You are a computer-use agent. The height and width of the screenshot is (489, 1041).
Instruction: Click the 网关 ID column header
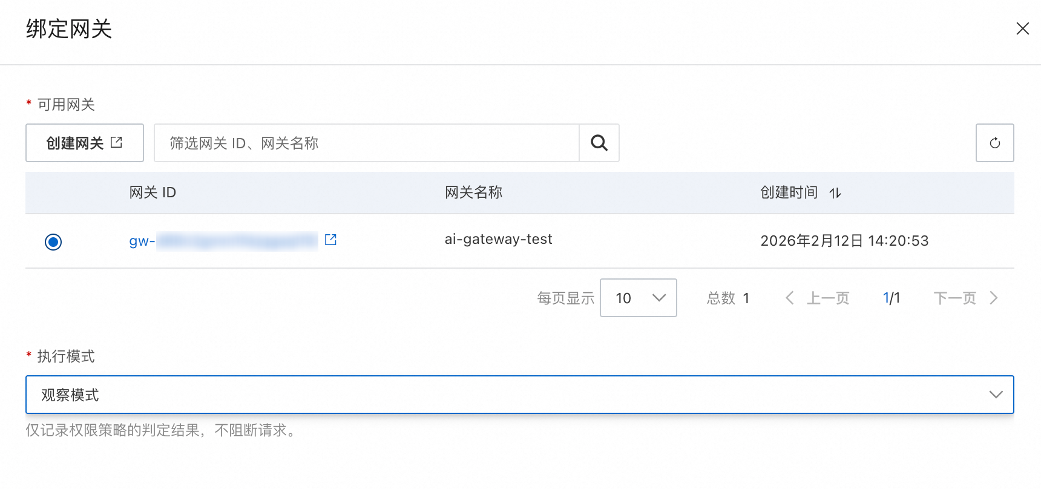click(153, 192)
